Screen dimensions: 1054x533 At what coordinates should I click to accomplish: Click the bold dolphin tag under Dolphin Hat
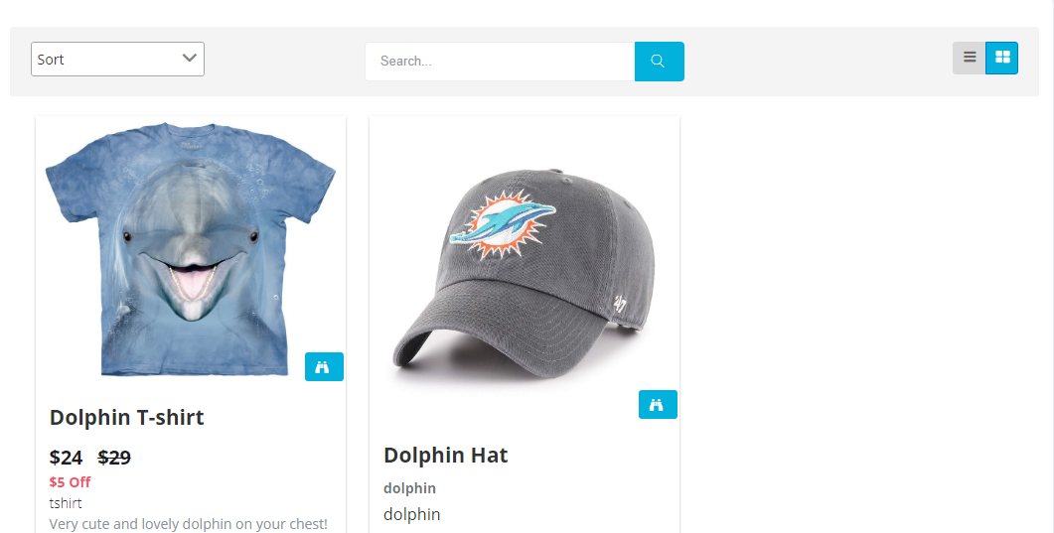(x=409, y=488)
